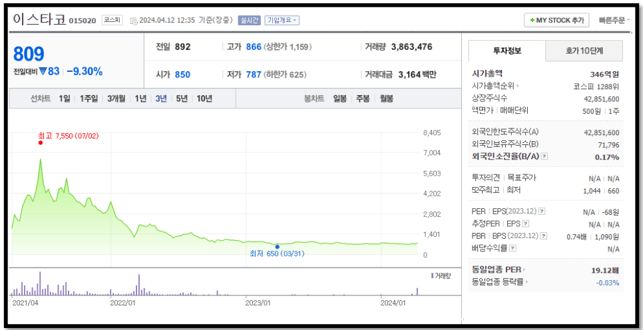Screen dimensions: 643x330
Task: Click the 저가 value 787
Action: 254,75
